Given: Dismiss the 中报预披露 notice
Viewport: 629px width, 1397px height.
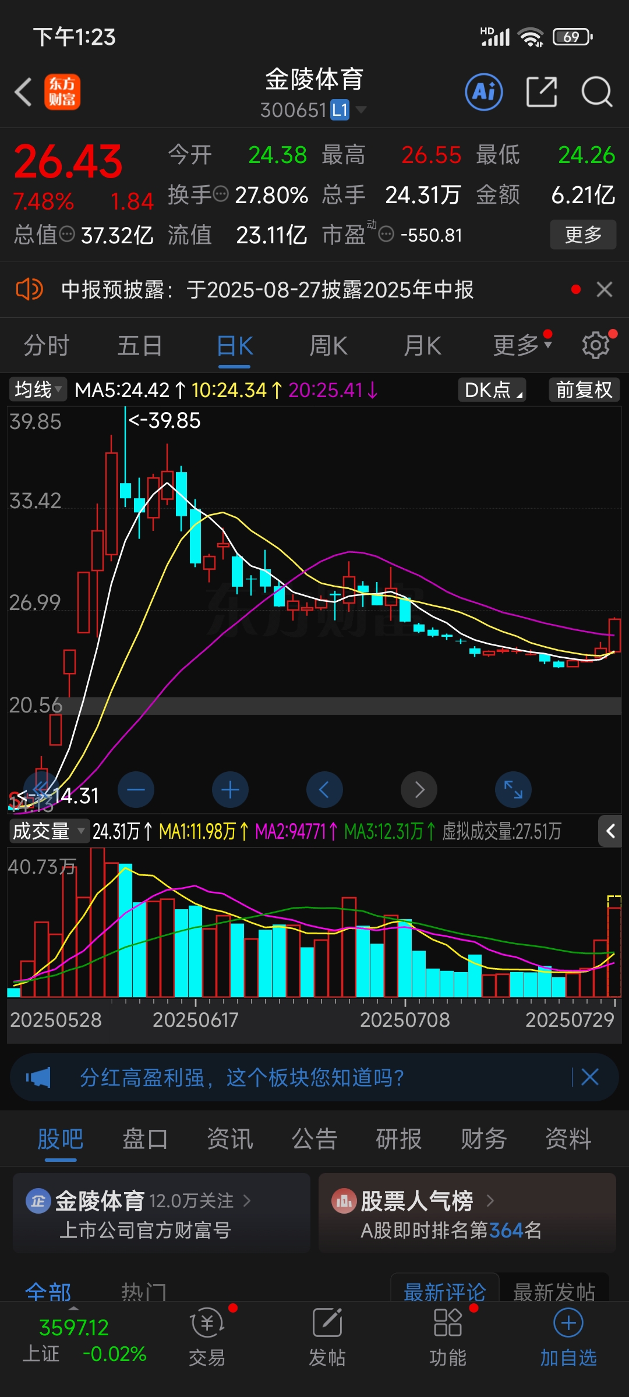Looking at the screenshot, I should pyautogui.click(x=605, y=289).
